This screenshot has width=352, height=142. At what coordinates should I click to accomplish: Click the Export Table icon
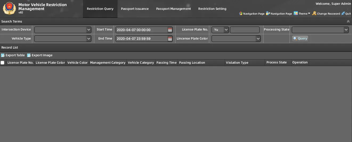3,55
